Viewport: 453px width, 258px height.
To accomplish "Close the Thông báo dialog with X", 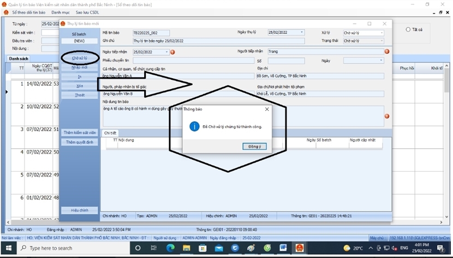I will point(267,109).
